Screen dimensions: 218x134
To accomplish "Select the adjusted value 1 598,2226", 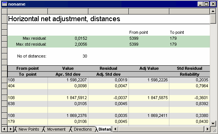I will (149, 80).
